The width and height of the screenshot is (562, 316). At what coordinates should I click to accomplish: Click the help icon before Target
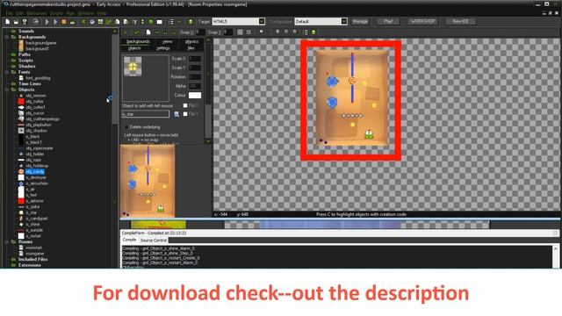(x=191, y=21)
